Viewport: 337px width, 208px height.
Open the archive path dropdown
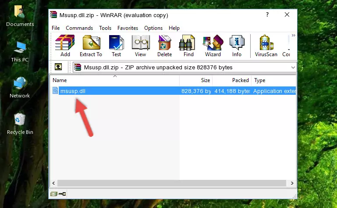(293, 68)
